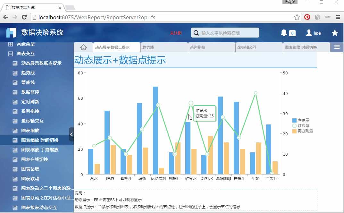Click the home icon in the tab bar
344x213 pixels.
83,47
